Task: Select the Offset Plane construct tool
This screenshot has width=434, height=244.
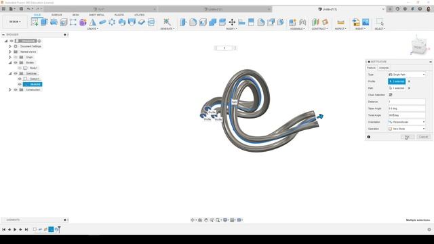Action: 315,22
